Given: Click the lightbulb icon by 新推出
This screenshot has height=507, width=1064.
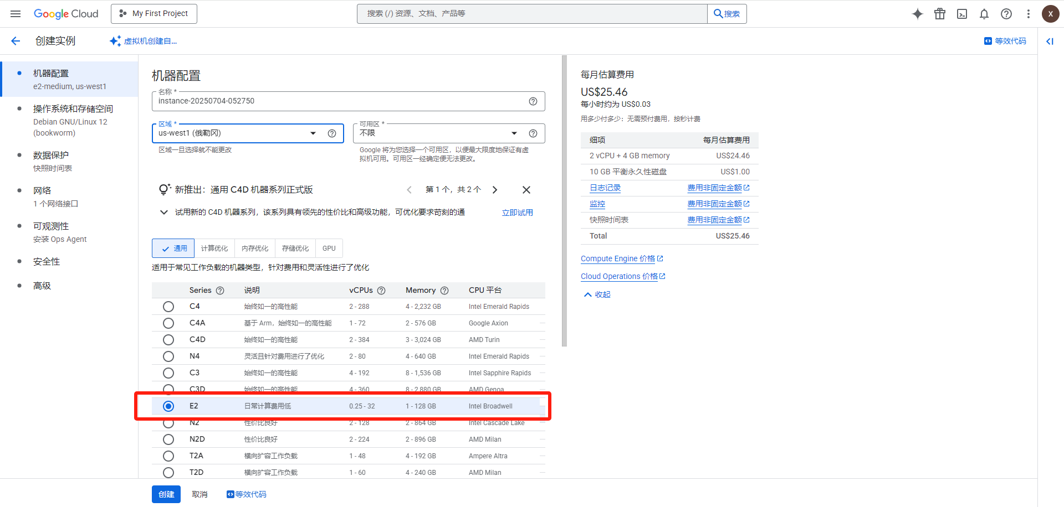Looking at the screenshot, I should pos(164,190).
